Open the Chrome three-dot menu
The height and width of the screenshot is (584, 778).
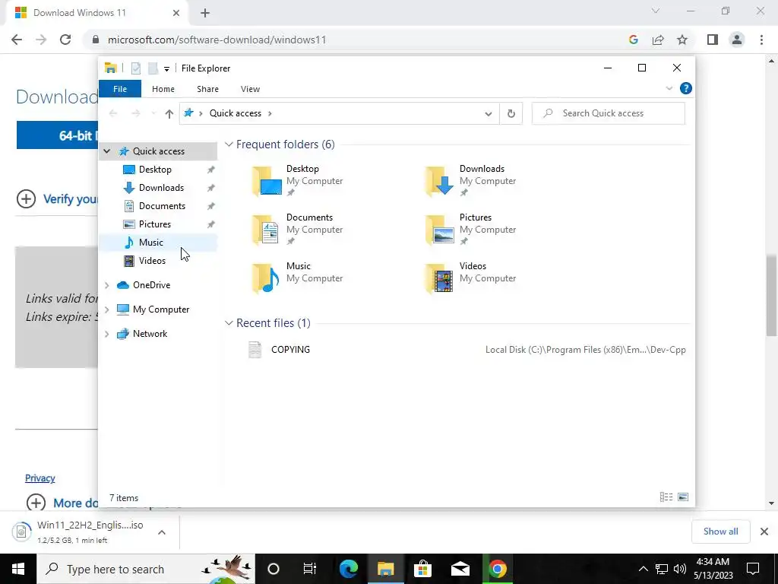click(761, 40)
